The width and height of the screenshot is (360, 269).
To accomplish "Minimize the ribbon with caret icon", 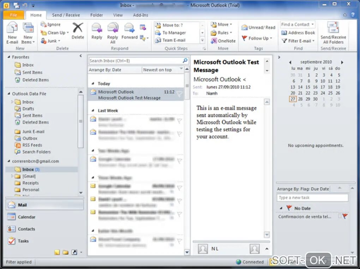I will coord(344,15).
